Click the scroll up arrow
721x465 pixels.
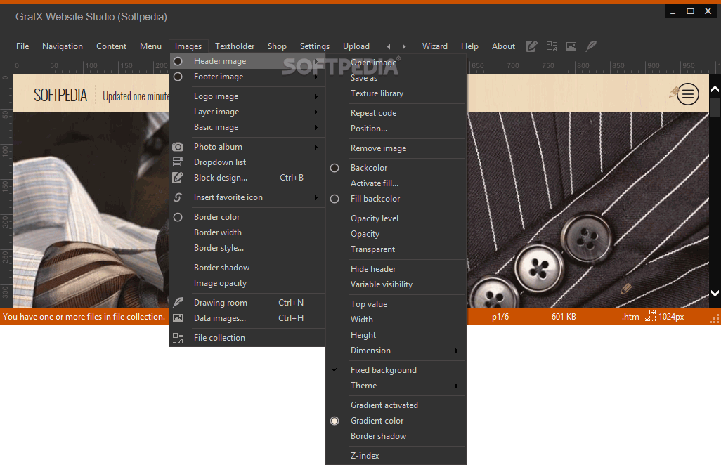pos(715,89)
